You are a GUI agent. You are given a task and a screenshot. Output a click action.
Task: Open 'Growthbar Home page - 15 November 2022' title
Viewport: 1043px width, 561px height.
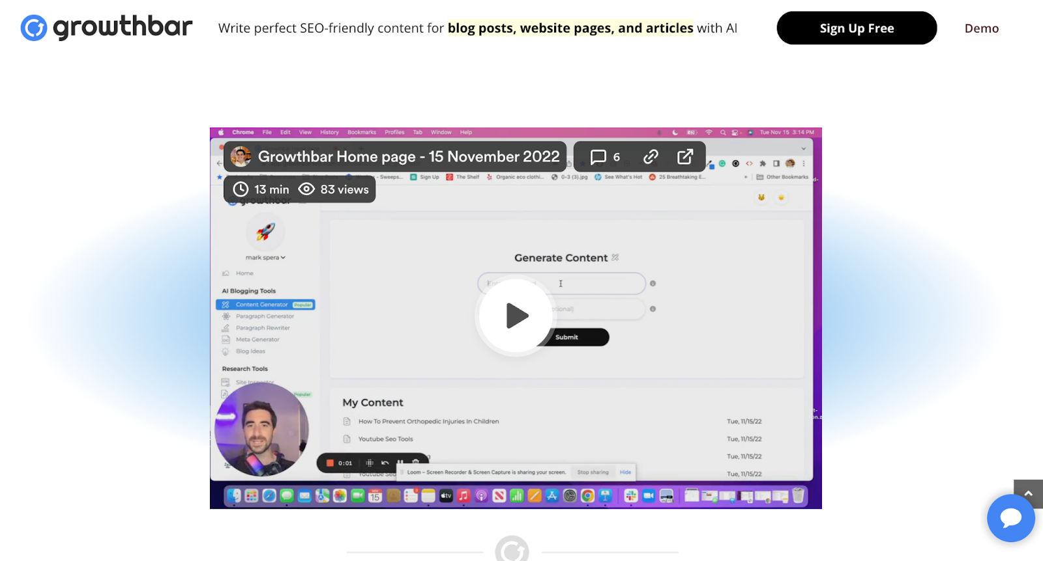click(409, 157)
